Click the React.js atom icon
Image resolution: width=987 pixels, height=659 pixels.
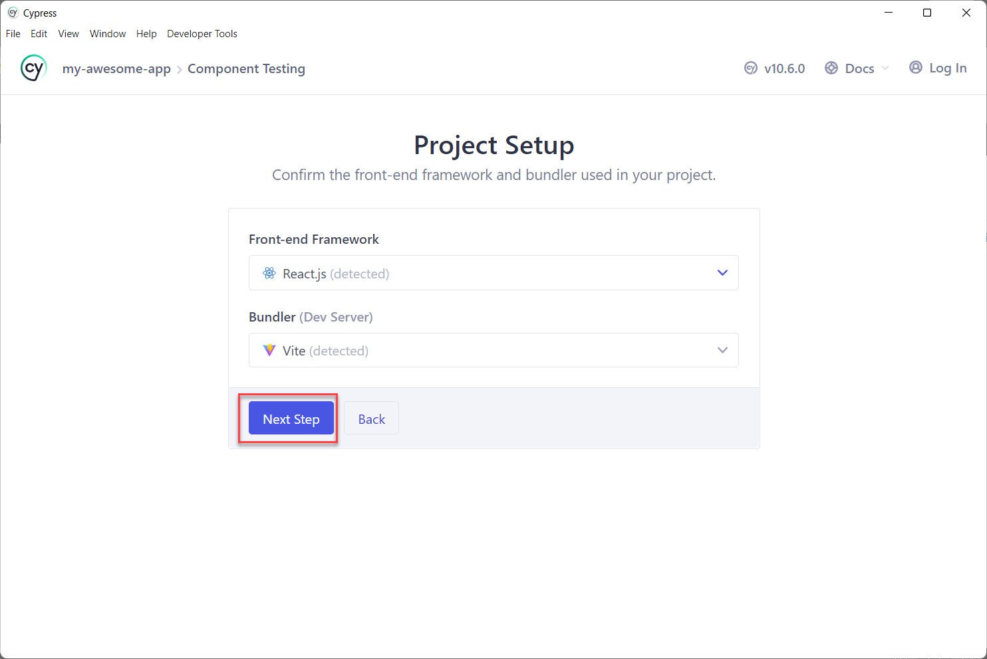pyautogui.click(x=269, y=273)
